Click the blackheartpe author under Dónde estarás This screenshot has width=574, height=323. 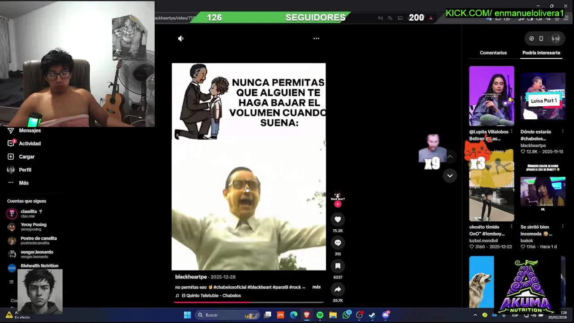(x=533, y=146)
